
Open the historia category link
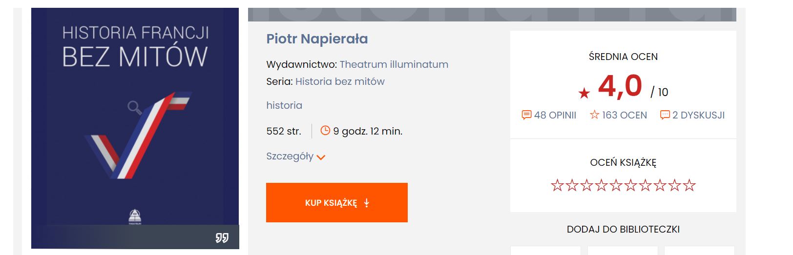coord(284,105)
